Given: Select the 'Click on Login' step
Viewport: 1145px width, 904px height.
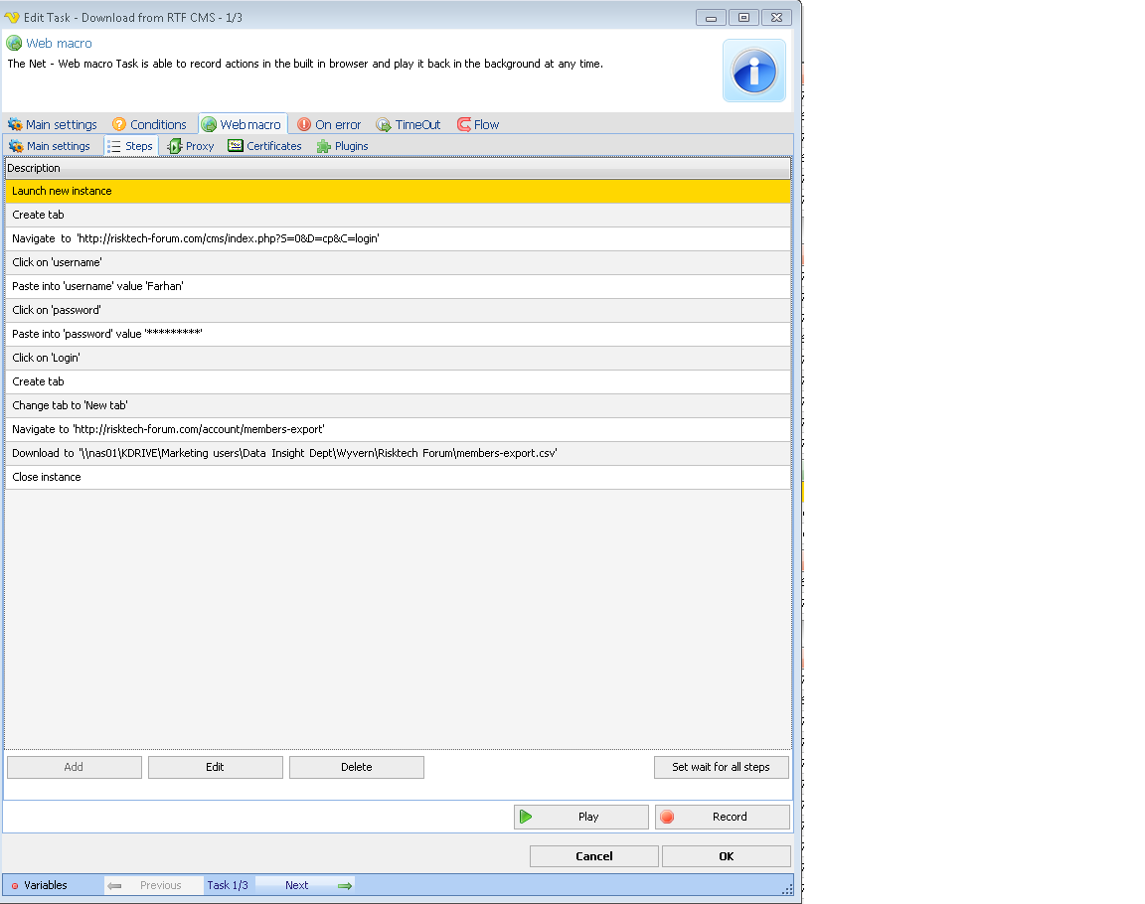Looking at the screenshot, I should click(x=398, y=358).
